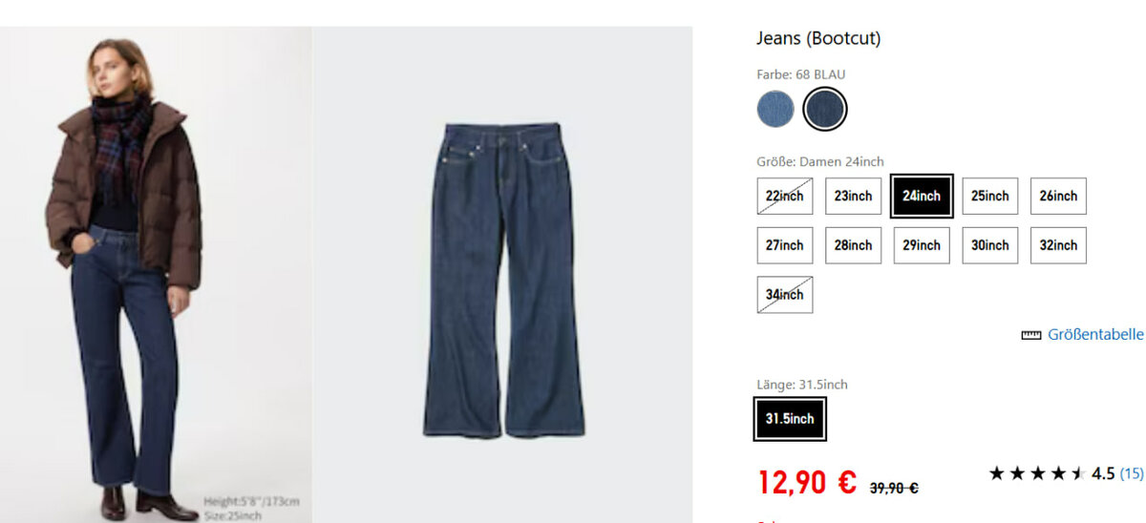Open the flat-lay bootcut jeans image
Image resolution: width=1146 pixels, height=523 pixels.
click(503, 274)
